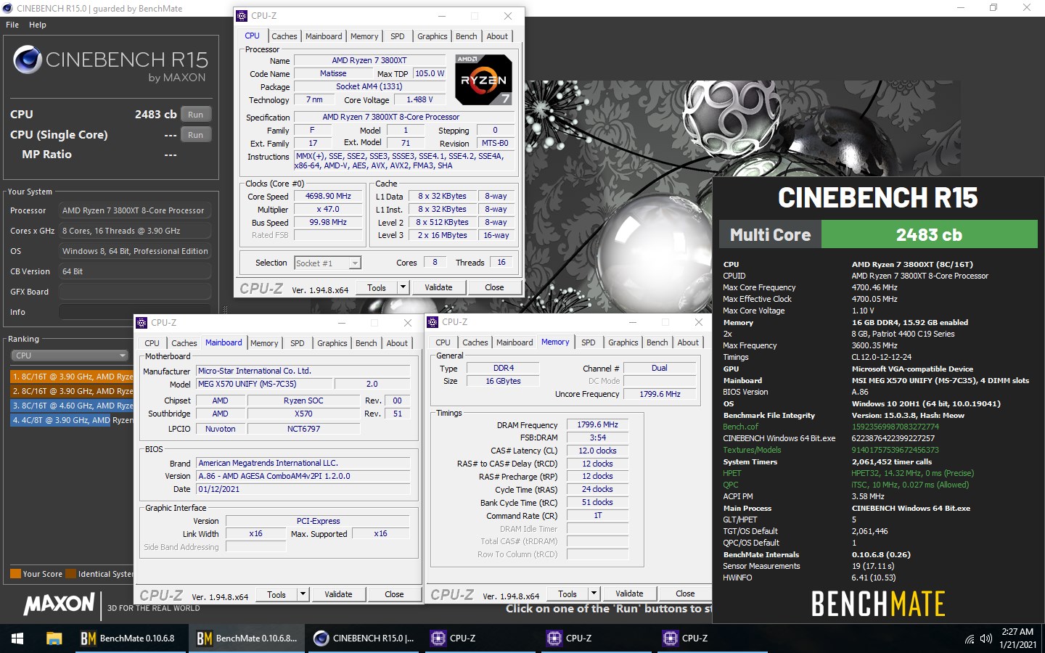The height and width of the screenshot is (653, 1045).
Task: Click the Textures/Models entry in BenchMate panel
Action: [x=752, y=450]
